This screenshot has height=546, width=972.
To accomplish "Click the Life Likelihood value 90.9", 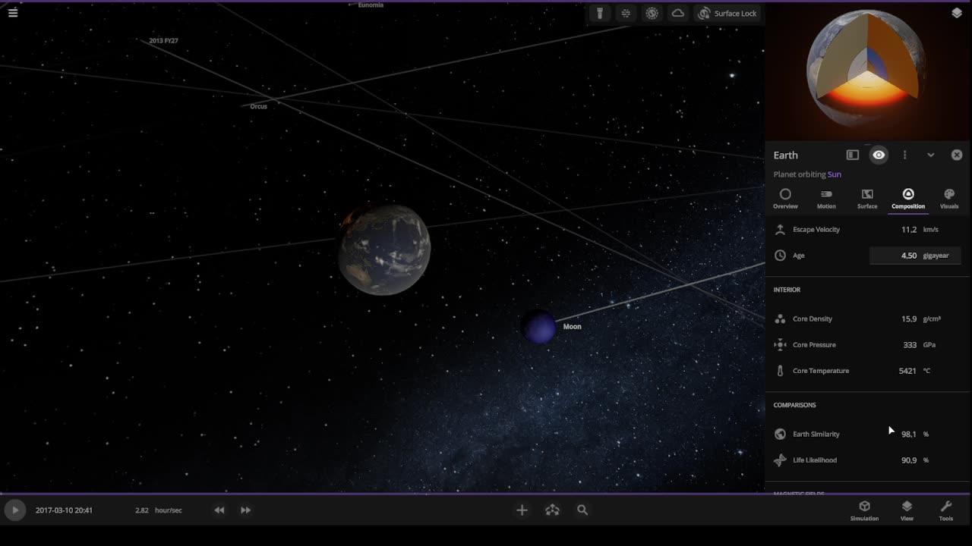I will 909,460.
